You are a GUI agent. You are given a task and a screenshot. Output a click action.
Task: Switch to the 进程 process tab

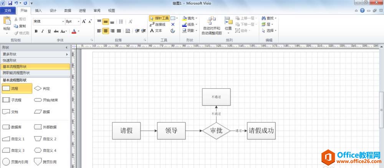coord(82,10)
